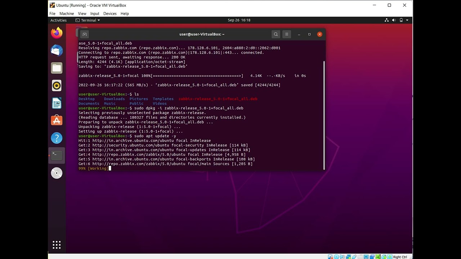This screenshot has height=259, width=461.
Task: Click the 'Selecting previously unselected package' line
Action: point(142,113)
